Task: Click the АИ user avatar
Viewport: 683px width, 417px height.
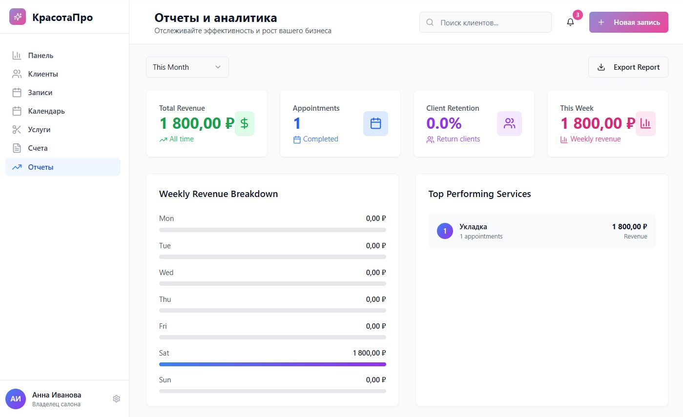Action: tap(16, 398)
